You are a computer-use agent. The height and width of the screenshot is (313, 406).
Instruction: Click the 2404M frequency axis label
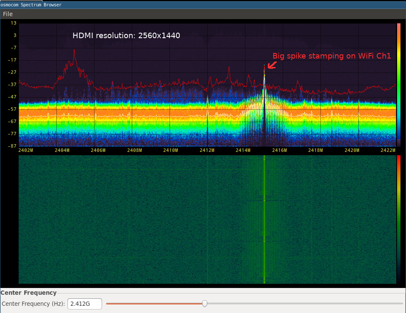tap(62, 150)
